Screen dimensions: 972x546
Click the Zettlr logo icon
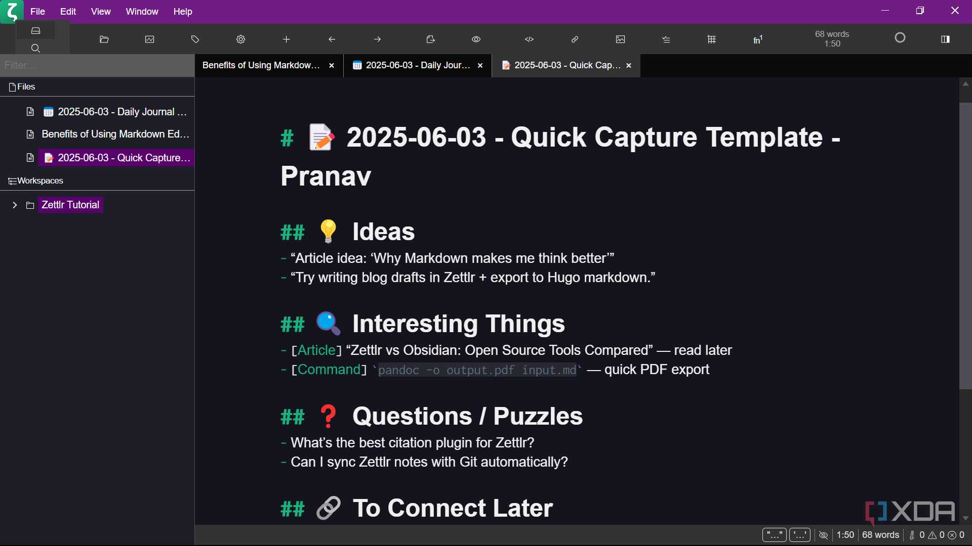(x=12, y=12)
